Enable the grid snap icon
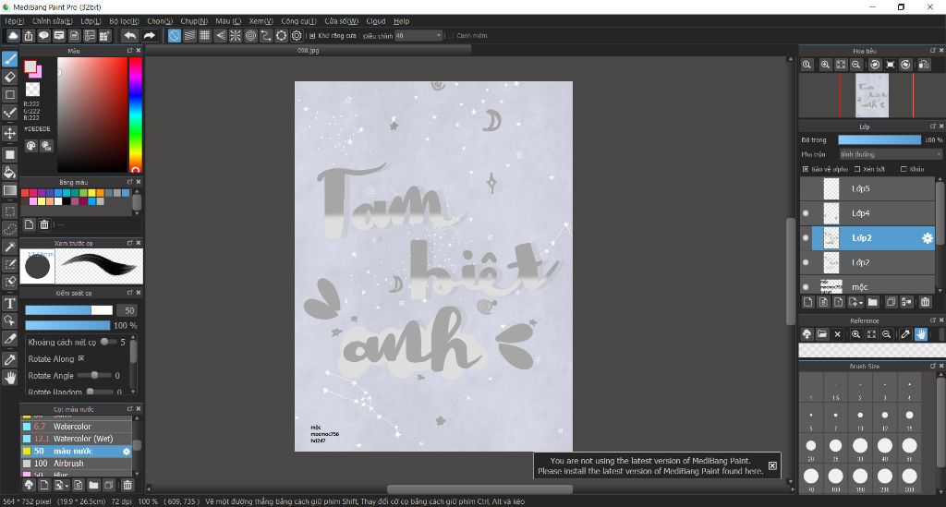Screen dimensions: 946x507 click(205, 36)
